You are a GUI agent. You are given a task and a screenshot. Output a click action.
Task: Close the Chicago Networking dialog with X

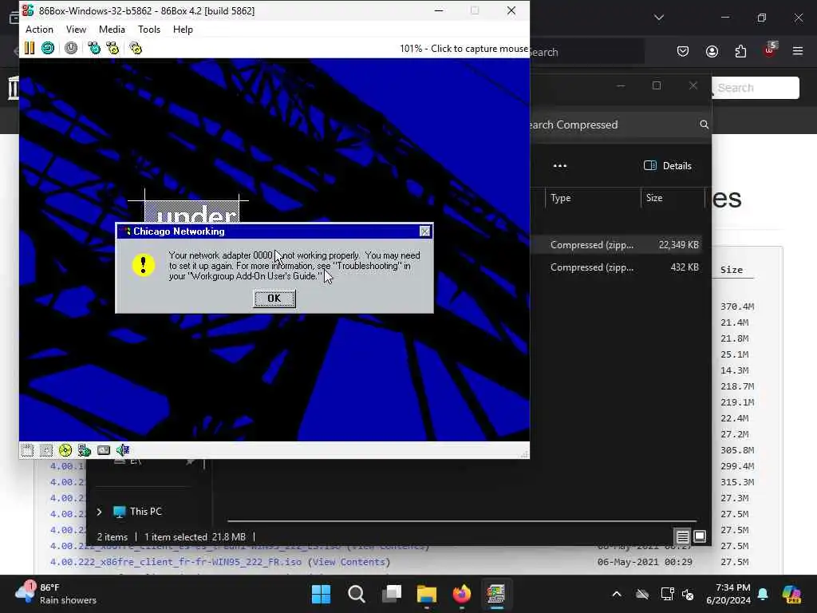pyautogui.click(x=424, y=231)
